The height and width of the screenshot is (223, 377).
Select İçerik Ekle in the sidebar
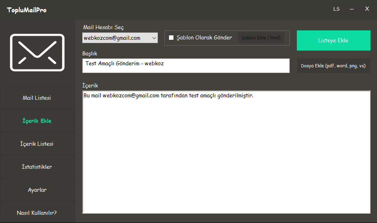37,121
